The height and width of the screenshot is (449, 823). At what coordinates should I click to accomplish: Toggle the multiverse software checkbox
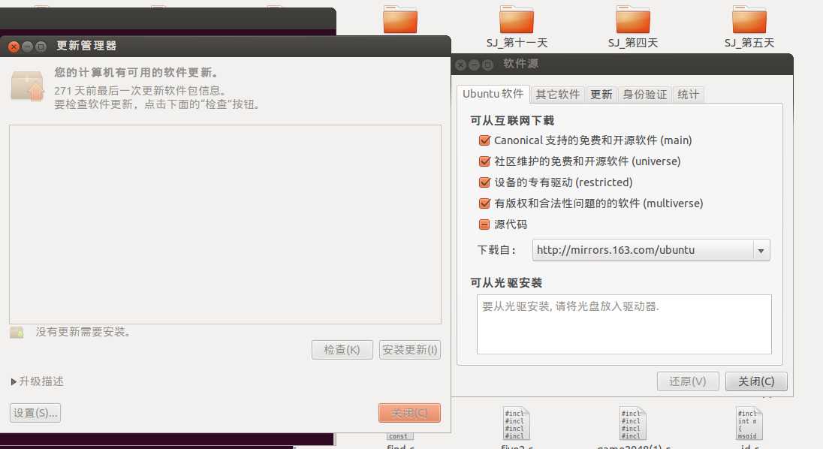tap(484, 203)
